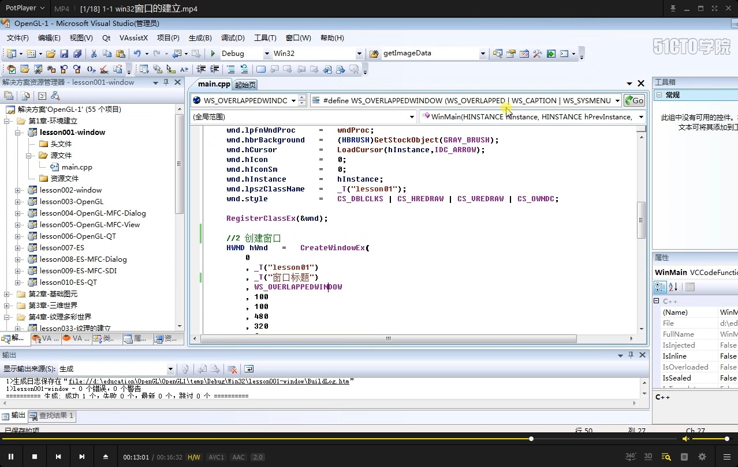Screen dimensions: 738x467
Task: Click the Paste clipboard icon
Action: click(120, 54)
